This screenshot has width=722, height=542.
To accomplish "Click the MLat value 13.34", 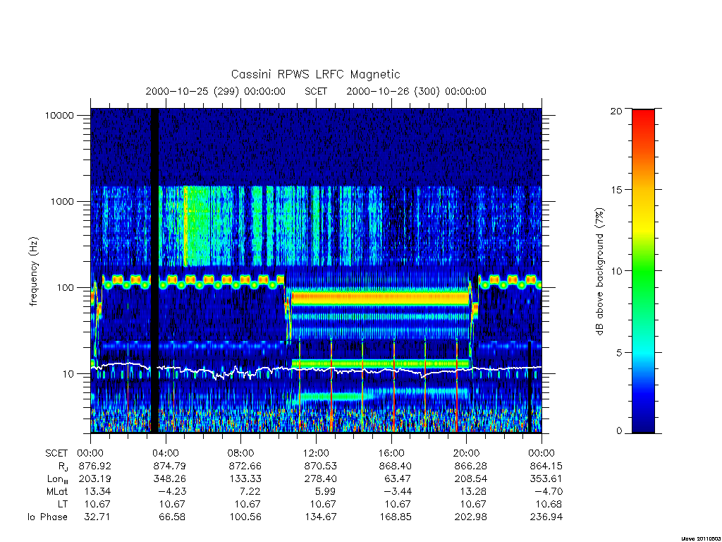I will [x=97, y=491].
